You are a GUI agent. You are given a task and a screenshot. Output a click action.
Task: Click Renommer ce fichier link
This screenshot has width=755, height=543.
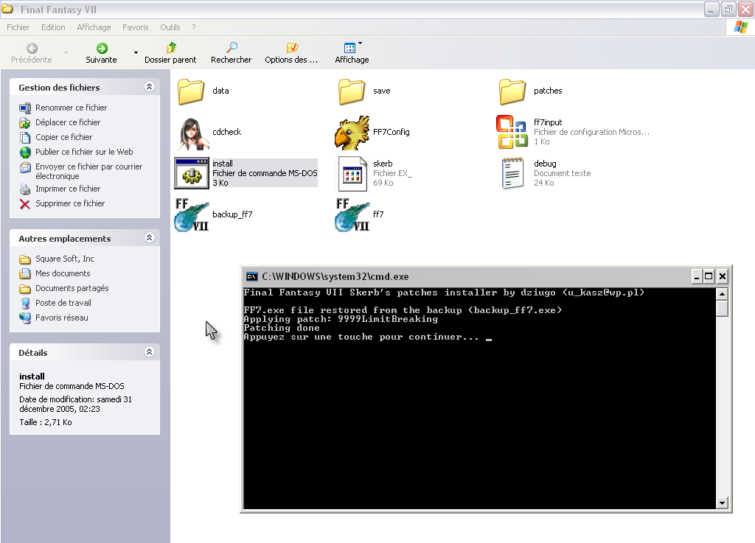72,108
